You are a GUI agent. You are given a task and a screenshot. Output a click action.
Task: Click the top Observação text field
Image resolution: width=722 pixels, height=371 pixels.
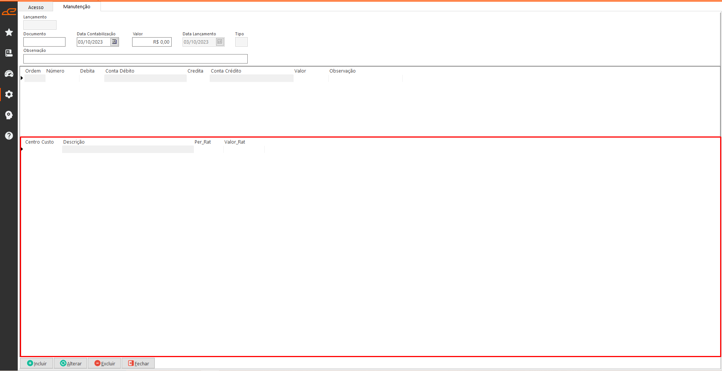135,59
